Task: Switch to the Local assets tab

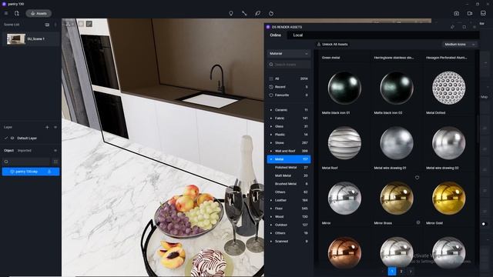Action: [298, 35]
